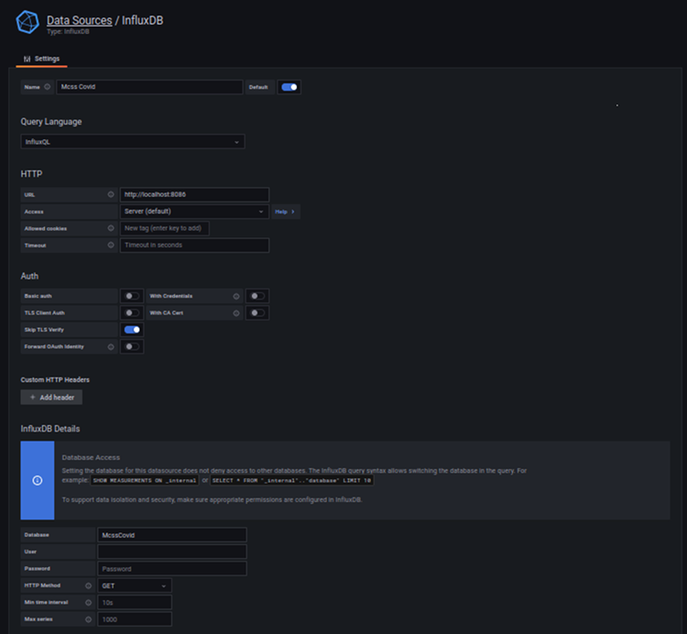Toggle the Forward OAuth Identity switch
The image size is (687, 634).
click(x=132, y=346)
